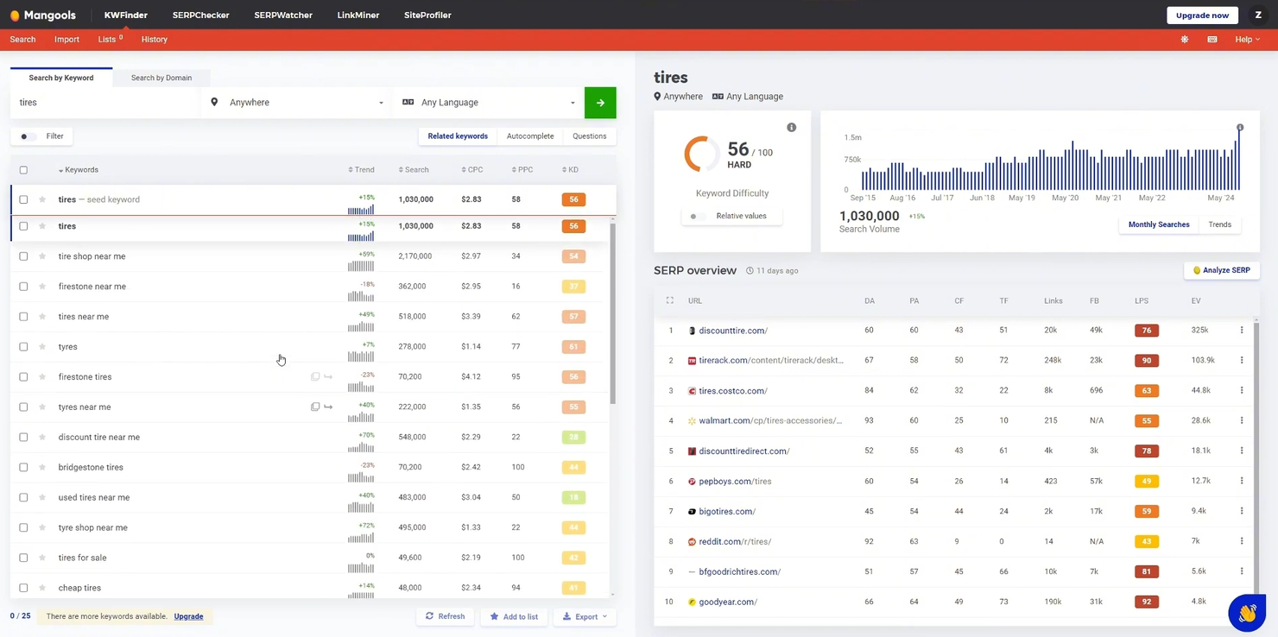Click the Upgrade now button

tap(1202, 15)
